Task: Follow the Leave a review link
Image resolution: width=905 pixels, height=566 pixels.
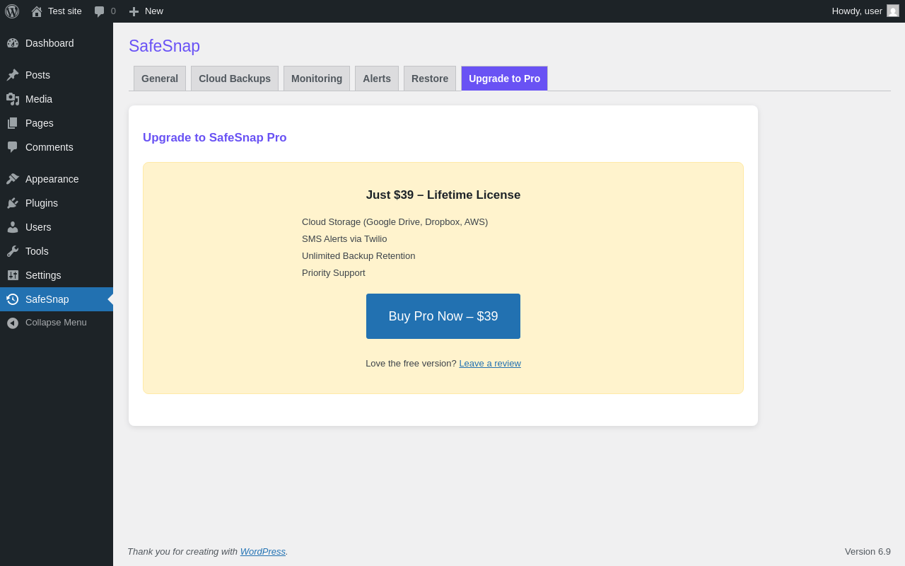Action: click(x=490, y=364)
